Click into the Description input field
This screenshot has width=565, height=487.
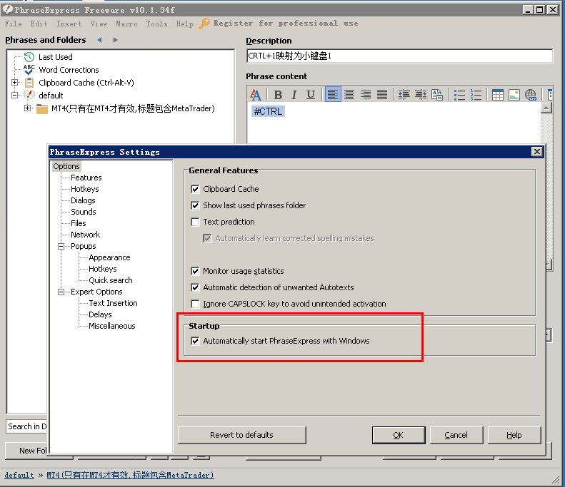tap(399, 56)
